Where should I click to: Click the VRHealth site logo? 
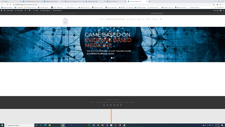pos(65,21)
